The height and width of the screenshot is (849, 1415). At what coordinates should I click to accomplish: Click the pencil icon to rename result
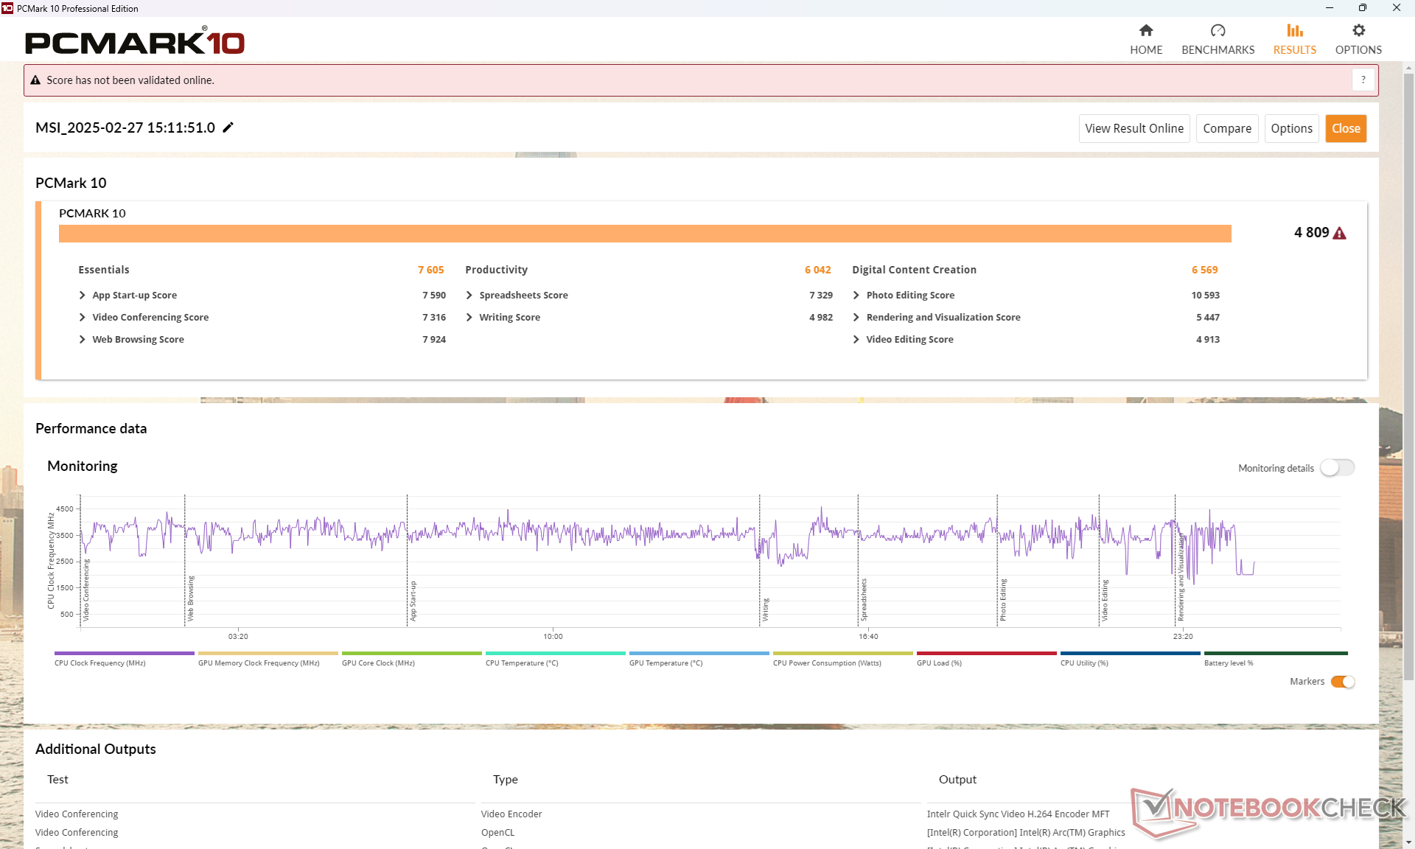point(228,127)
